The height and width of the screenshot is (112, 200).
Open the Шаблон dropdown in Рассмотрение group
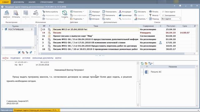point(7,19)
